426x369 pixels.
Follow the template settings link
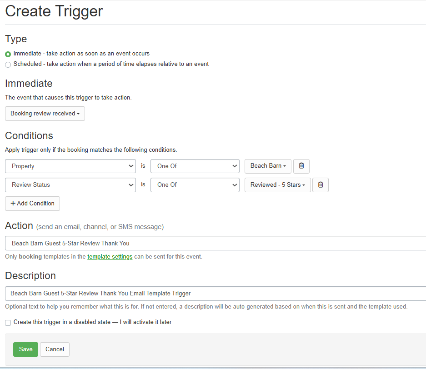110,257
